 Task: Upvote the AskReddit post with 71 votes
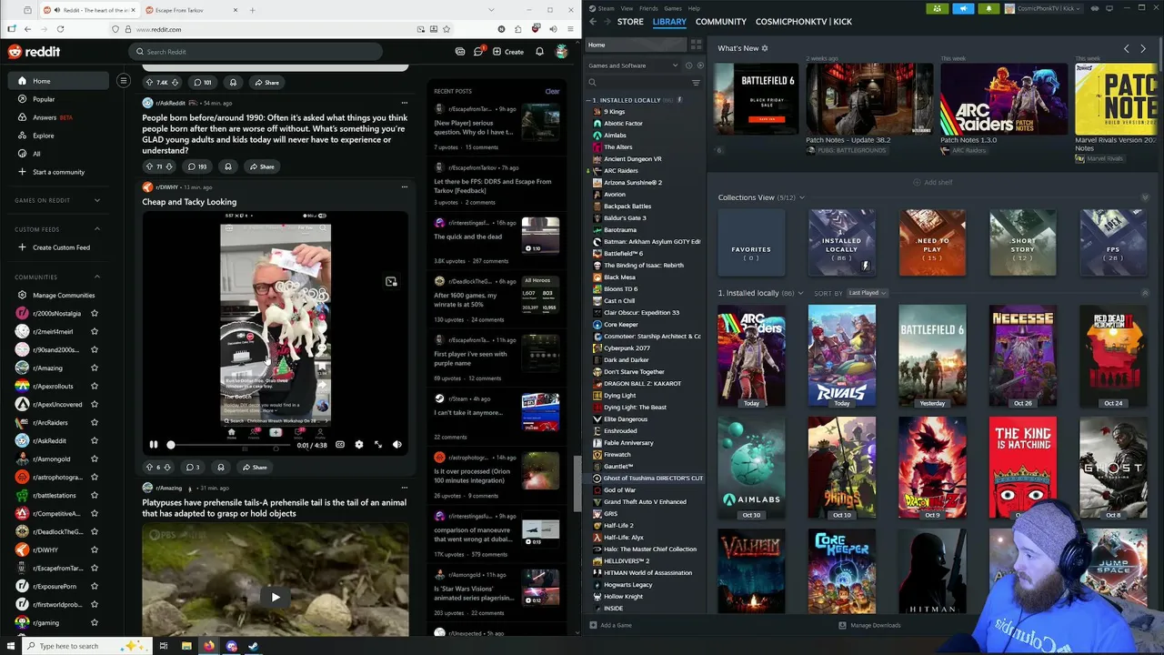pos(150,166)
